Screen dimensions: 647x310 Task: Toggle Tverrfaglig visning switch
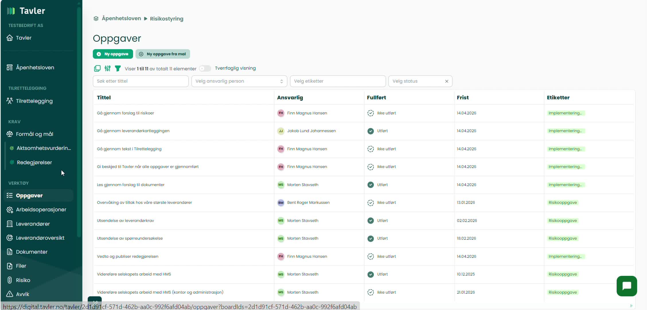pyautogui.click(x=205, y=68)
